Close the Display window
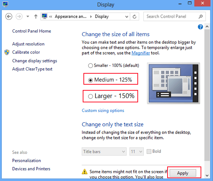Viewport: 213px width, 181px height. tap(202, 3)
